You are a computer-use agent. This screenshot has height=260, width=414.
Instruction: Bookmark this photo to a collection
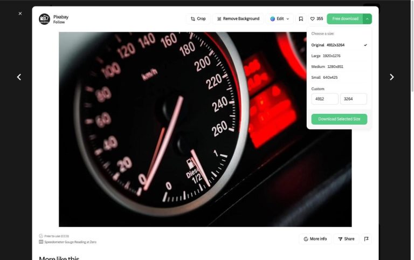301,19
